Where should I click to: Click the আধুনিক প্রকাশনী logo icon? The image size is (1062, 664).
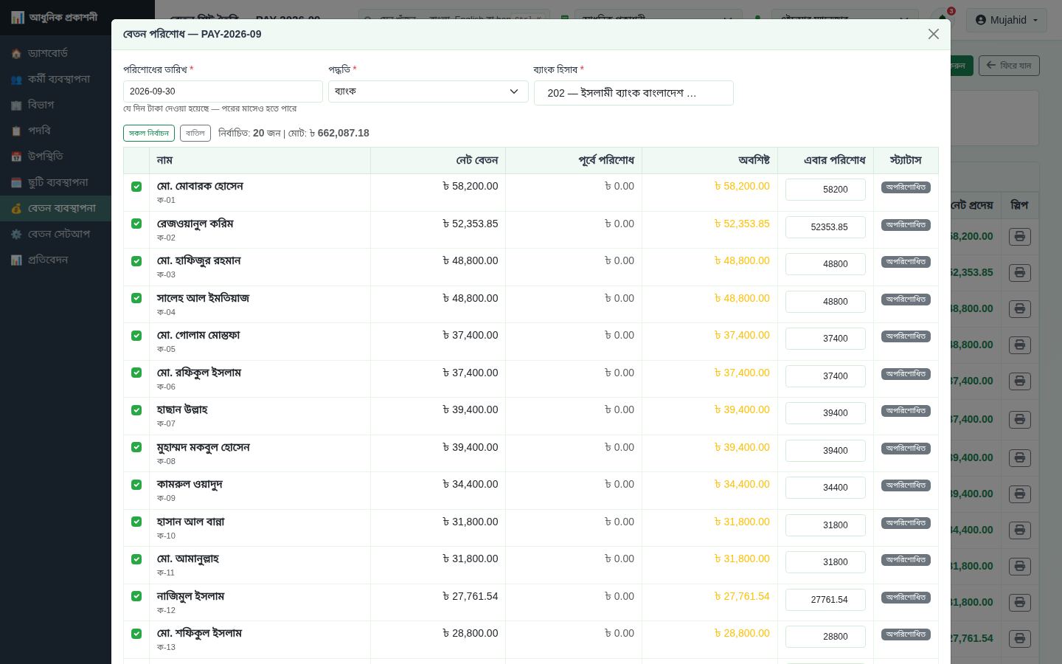[18, 18]
